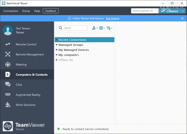Click the TeamViewer Tensor logo at bottom

pyautogui.click(x=8, y=126)
